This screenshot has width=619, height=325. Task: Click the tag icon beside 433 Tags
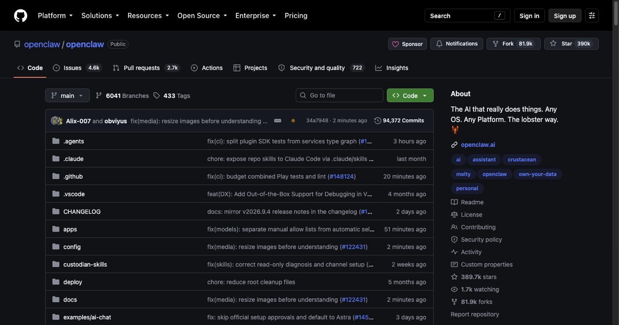(x=157, y=96)
